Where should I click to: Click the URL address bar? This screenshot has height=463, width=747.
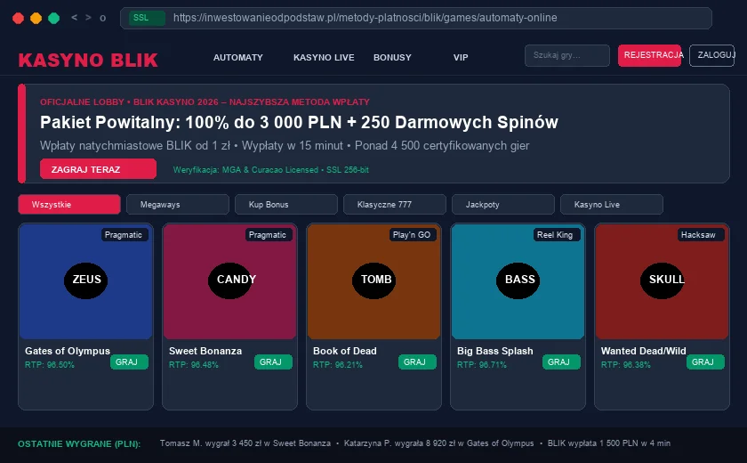tap(416, 18)
